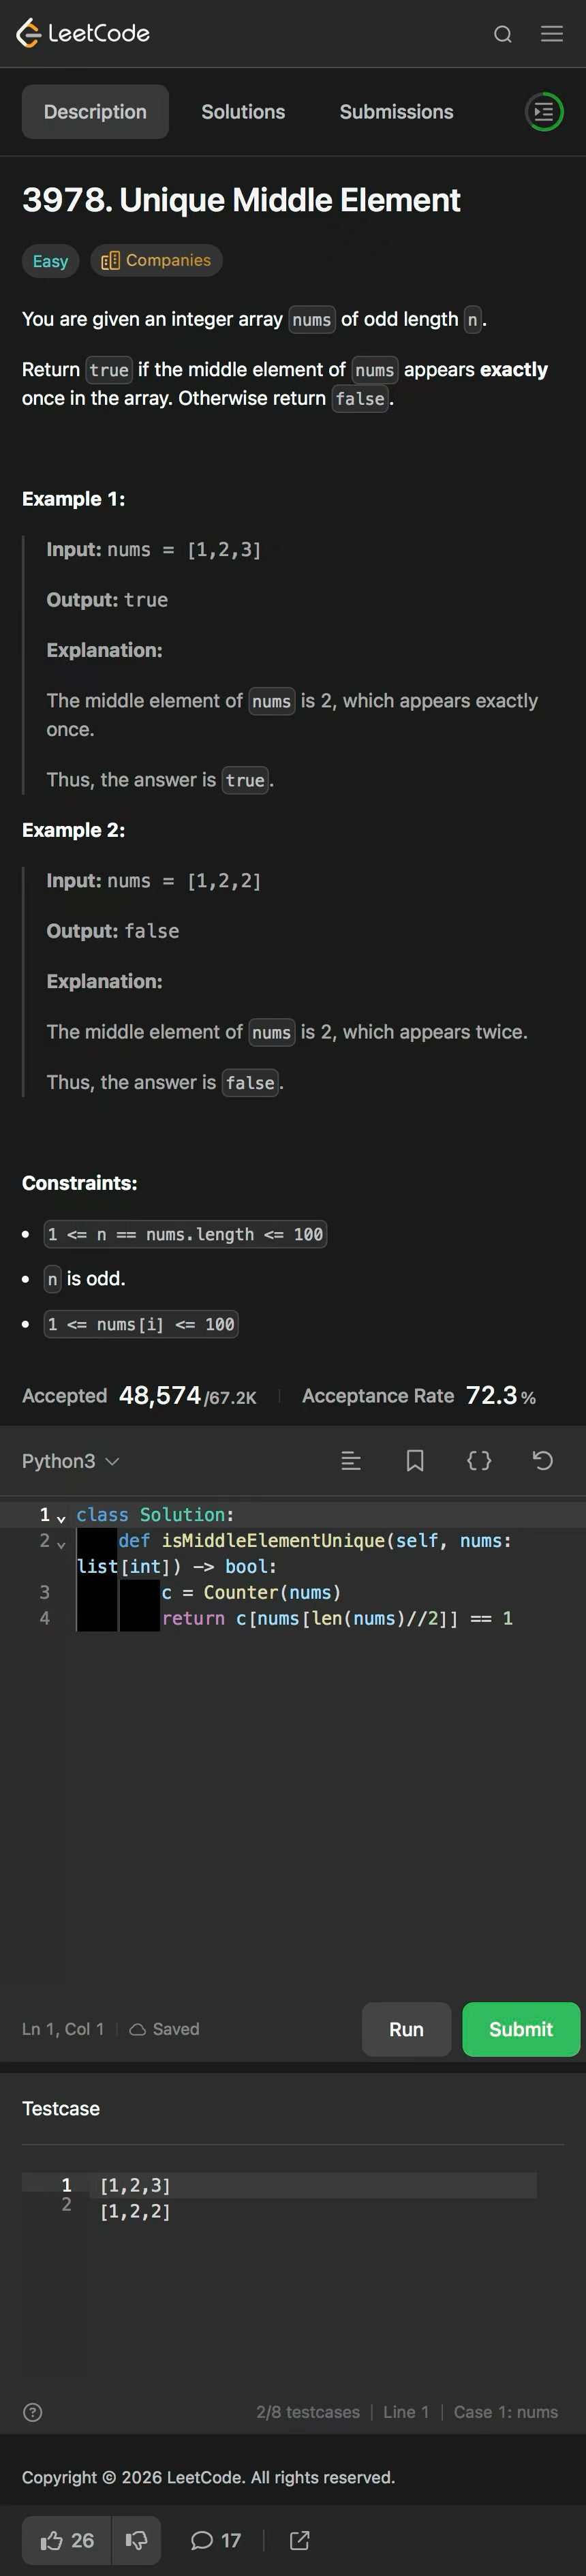This screenshot has height=2576, width=586.
Task: Switch to the Solutions tab
Action: 243,112
